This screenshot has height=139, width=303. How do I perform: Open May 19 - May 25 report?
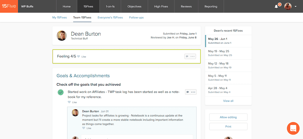pyautogui.click(x=228, y=53)
